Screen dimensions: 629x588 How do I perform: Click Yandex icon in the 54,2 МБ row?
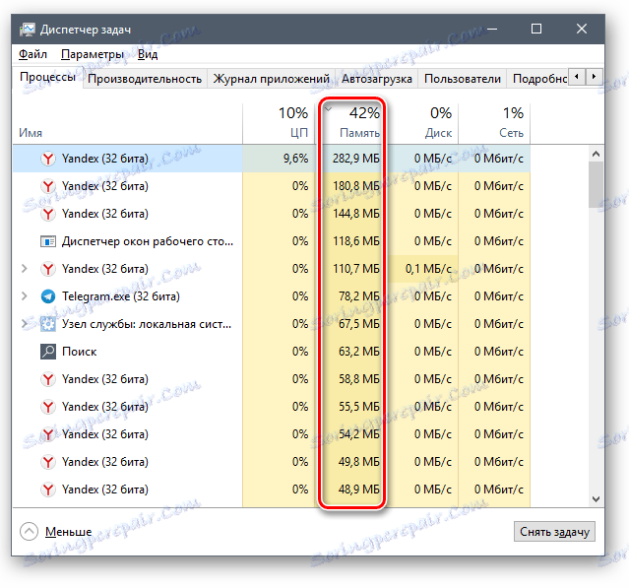pos(48,434)
